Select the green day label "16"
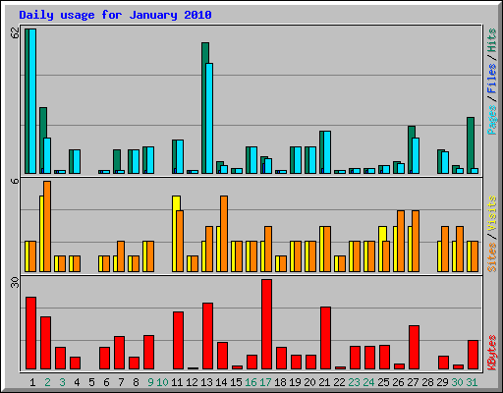The width and height of the screenshot is (503, 393). [x=251, y=382]
